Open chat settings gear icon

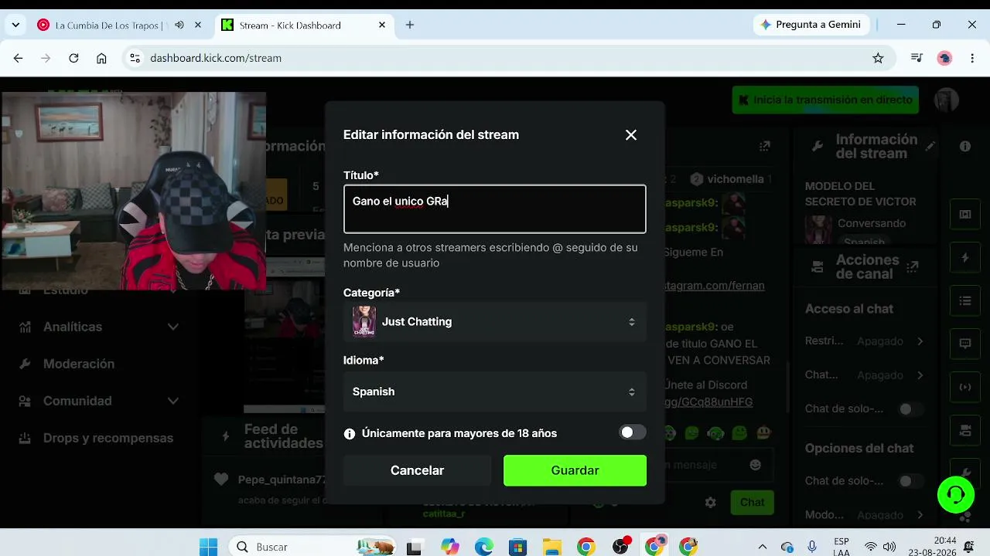click(x=711, y=503)
